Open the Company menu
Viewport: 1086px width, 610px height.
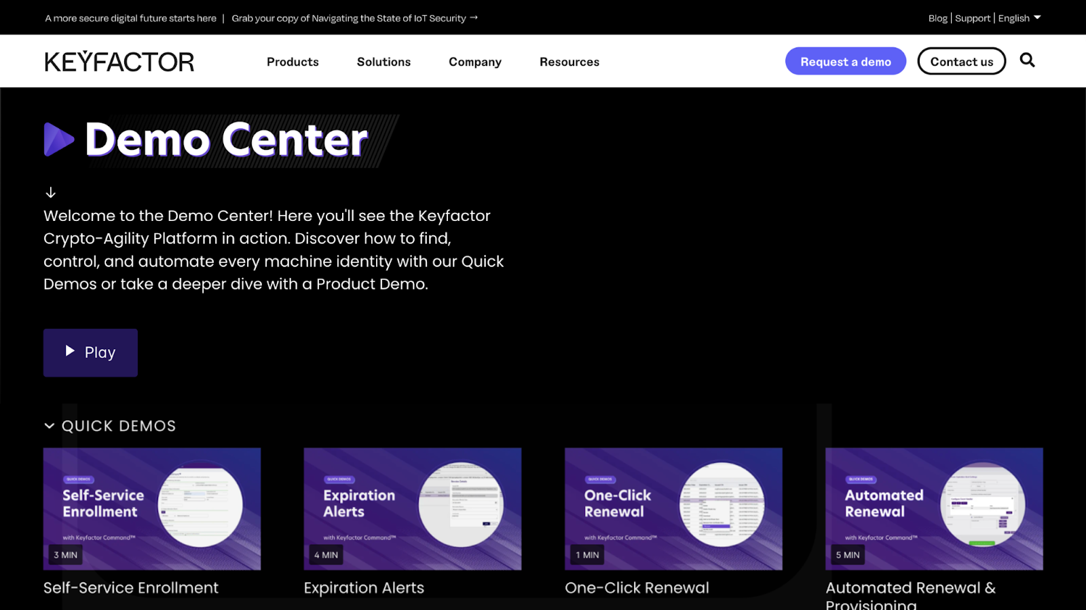474,62
